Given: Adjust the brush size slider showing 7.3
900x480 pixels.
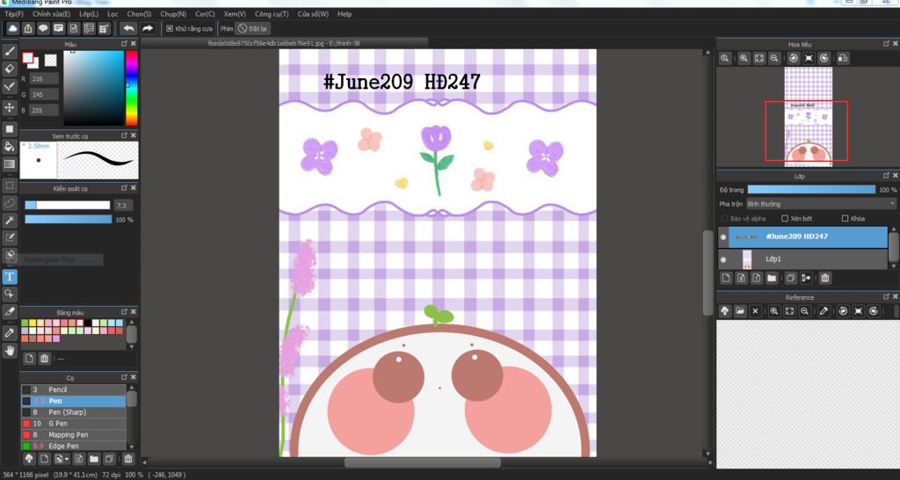Looking at the screenshot, I should point(67,205).
